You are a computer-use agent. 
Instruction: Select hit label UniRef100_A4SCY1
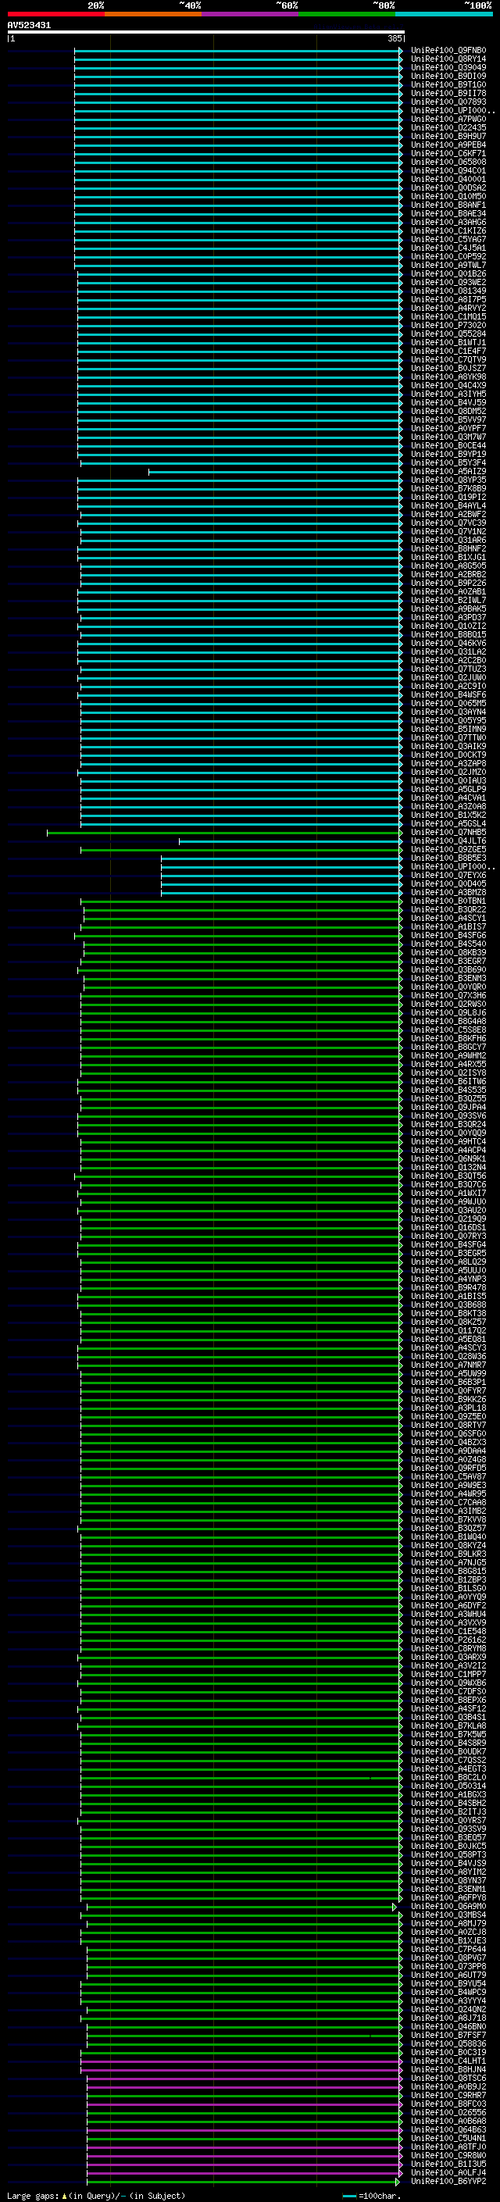click(448, 918)
